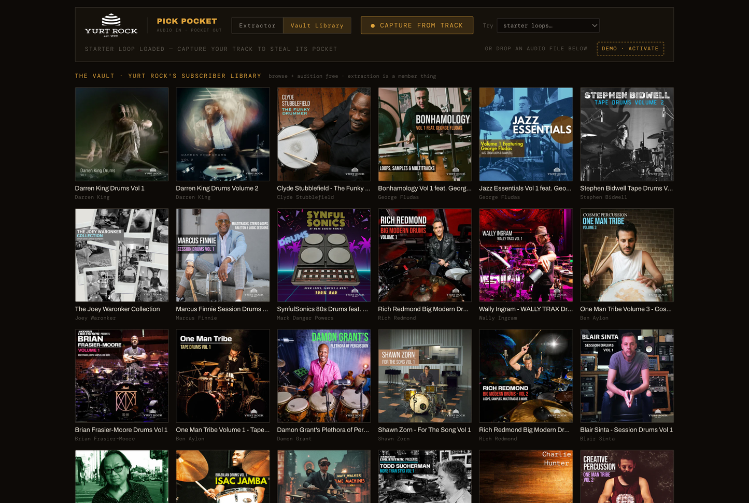Open "One Man Tribe Volume 3 - Cos..." title
749x503 pixels.
click(x=626, y=309)
